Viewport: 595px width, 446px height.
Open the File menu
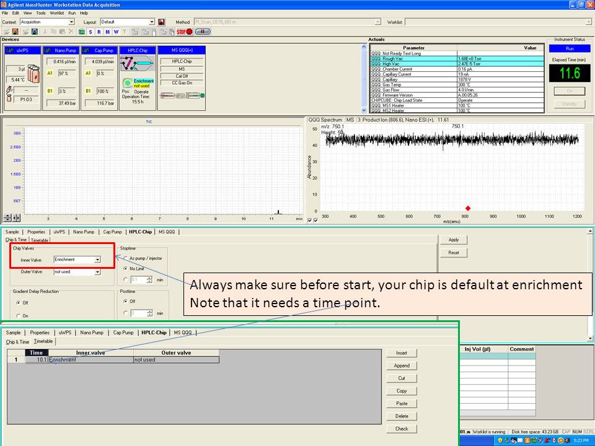click(x=5, y=13)
